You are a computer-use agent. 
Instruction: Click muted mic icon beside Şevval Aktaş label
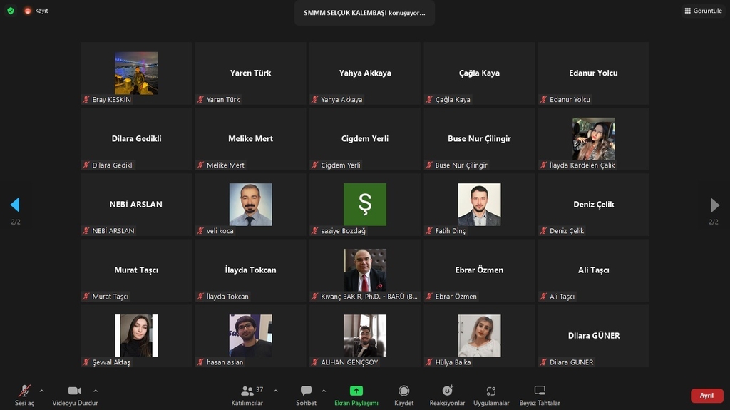pyautogui.click(x=86, y=362)
